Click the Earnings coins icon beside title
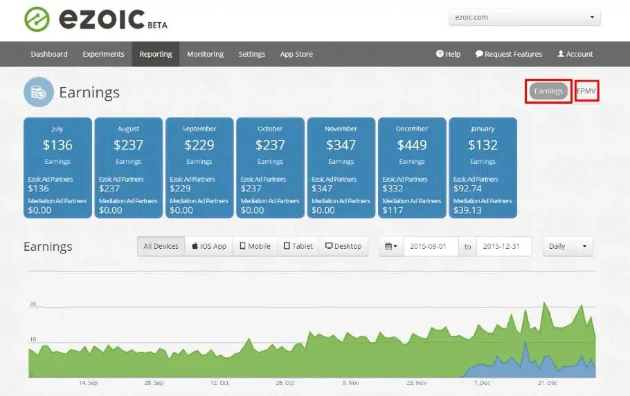The height and width of the screenshot is (396, 630). pos(39,92)
